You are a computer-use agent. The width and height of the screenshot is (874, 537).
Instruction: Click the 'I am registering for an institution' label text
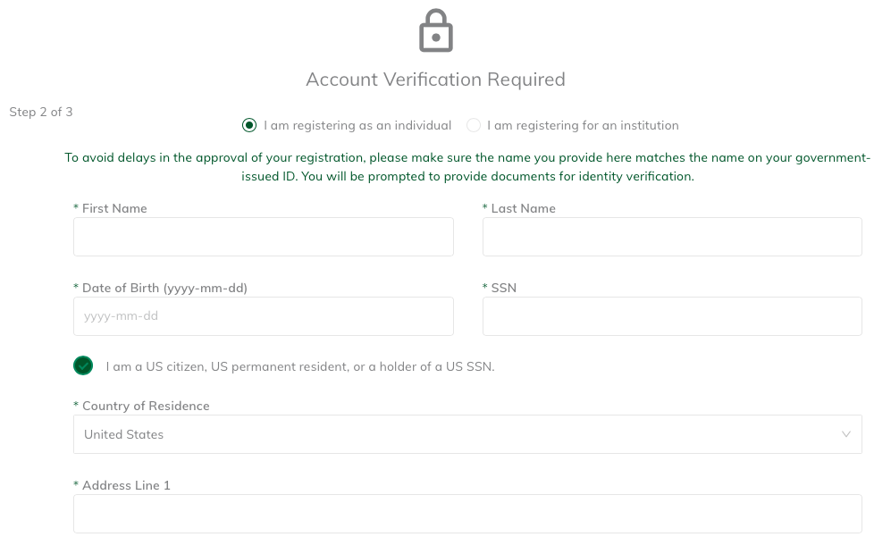click(x=583, y=125)
